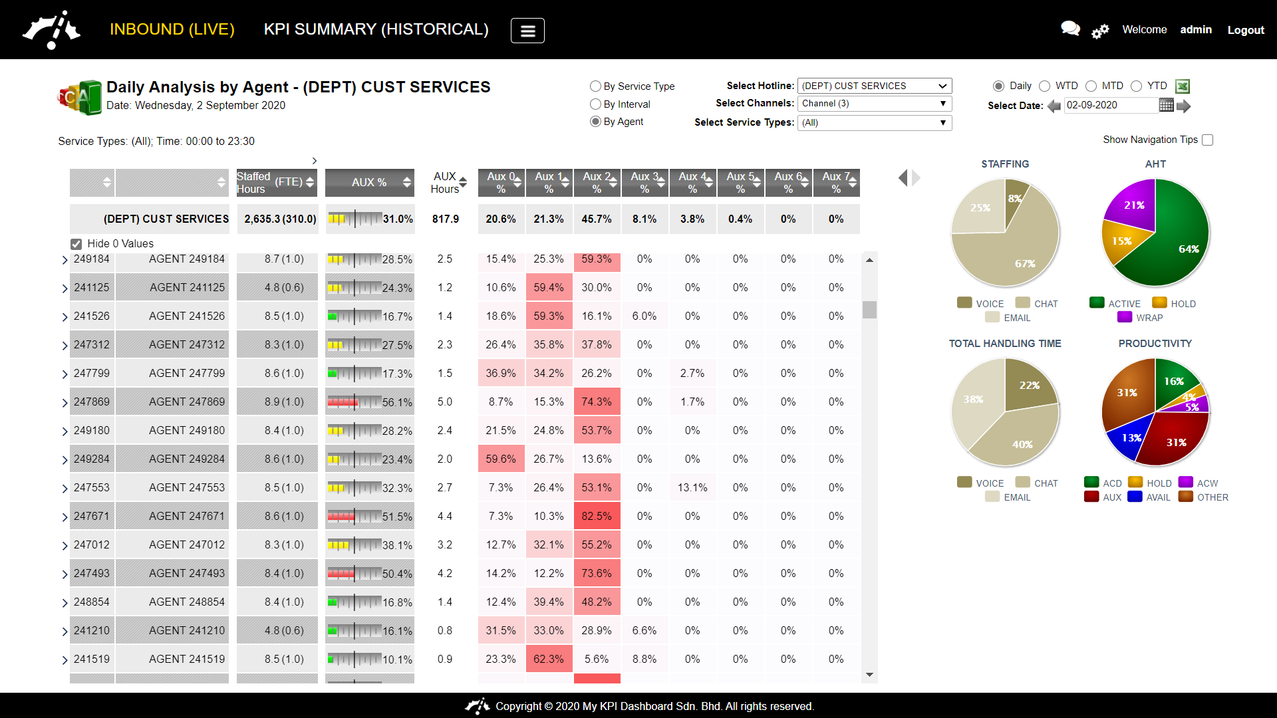
Task: Click the CA report icon beside title
Action: [80, 97]
